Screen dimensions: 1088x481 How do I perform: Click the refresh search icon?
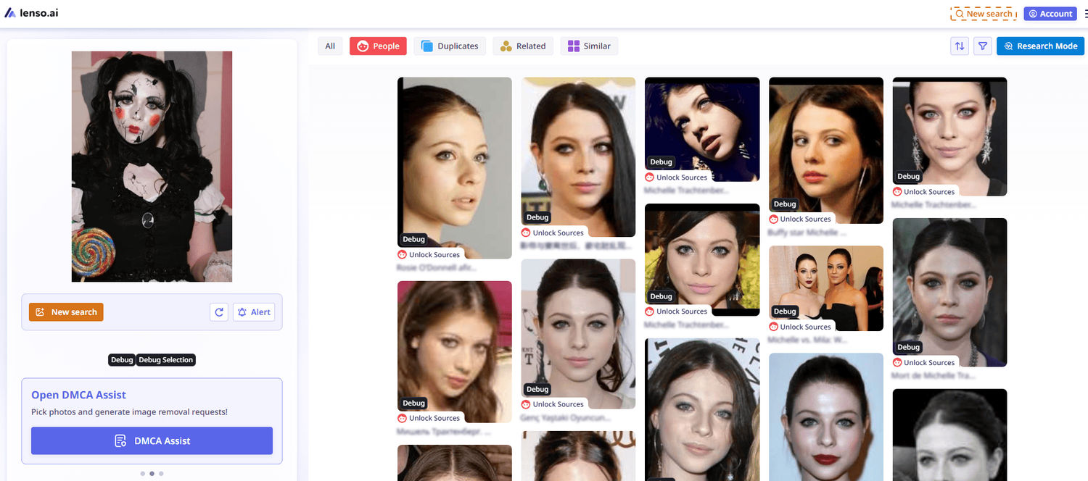point(219,312)
